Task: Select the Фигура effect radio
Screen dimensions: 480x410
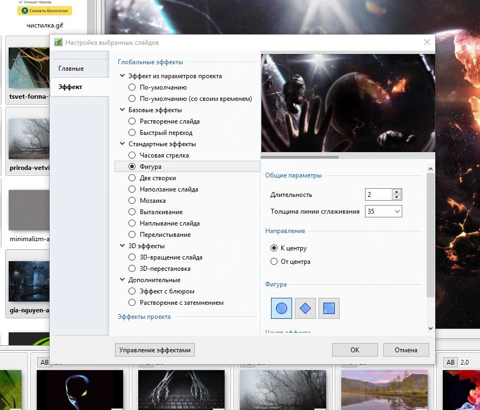Action: click(132, 167)
